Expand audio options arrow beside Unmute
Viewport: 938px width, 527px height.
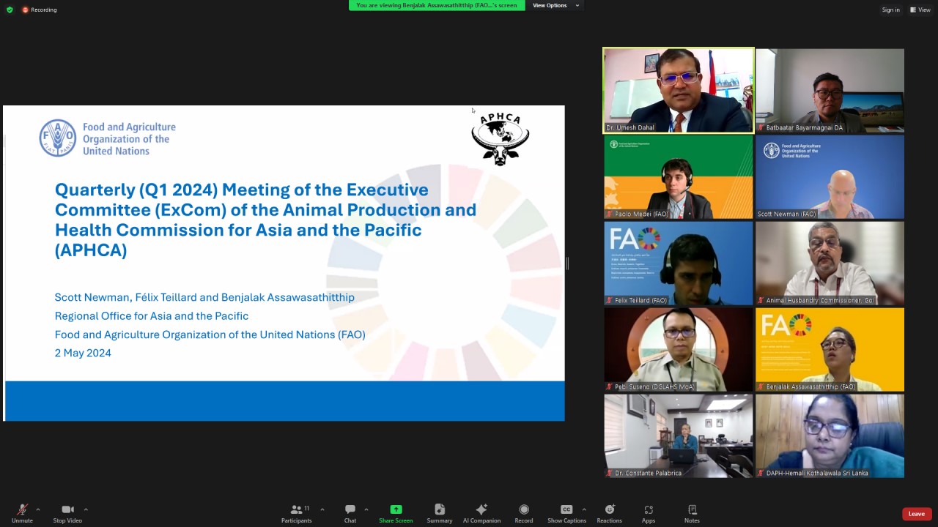click(x=38, y=509)
